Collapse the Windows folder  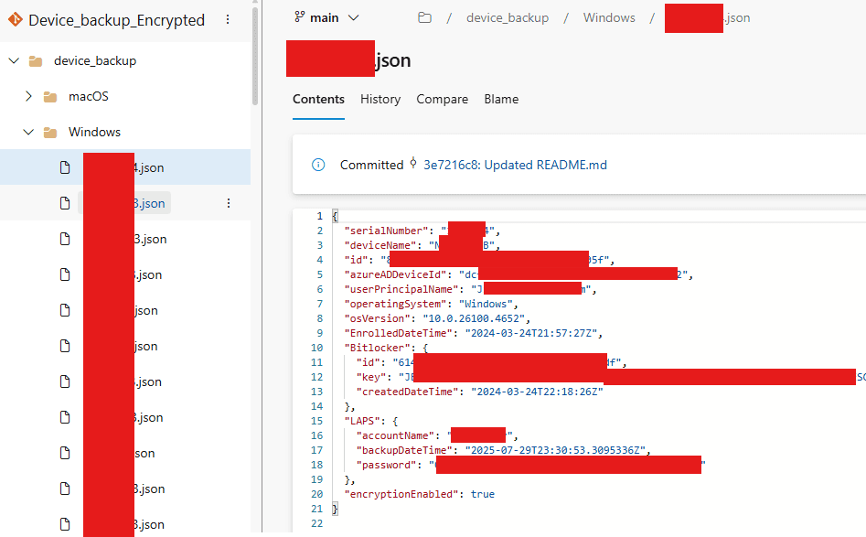pos(27,132)
